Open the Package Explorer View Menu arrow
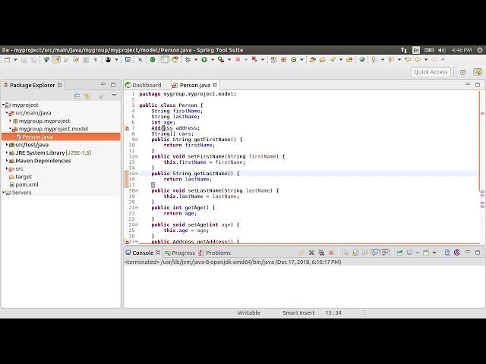The width and height of the screenshot is (486, 364). coord(114,96)
